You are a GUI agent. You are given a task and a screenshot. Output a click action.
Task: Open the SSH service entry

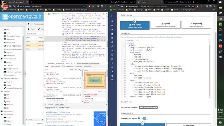(8, 108)
